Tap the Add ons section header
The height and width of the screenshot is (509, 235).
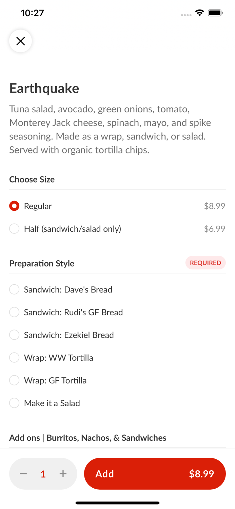pyautogui.click(x=87, y=438)
